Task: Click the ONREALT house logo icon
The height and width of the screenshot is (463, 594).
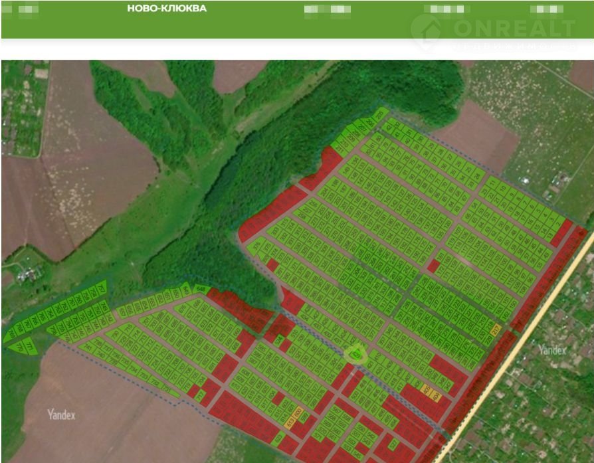Action: tap(427, 29)
